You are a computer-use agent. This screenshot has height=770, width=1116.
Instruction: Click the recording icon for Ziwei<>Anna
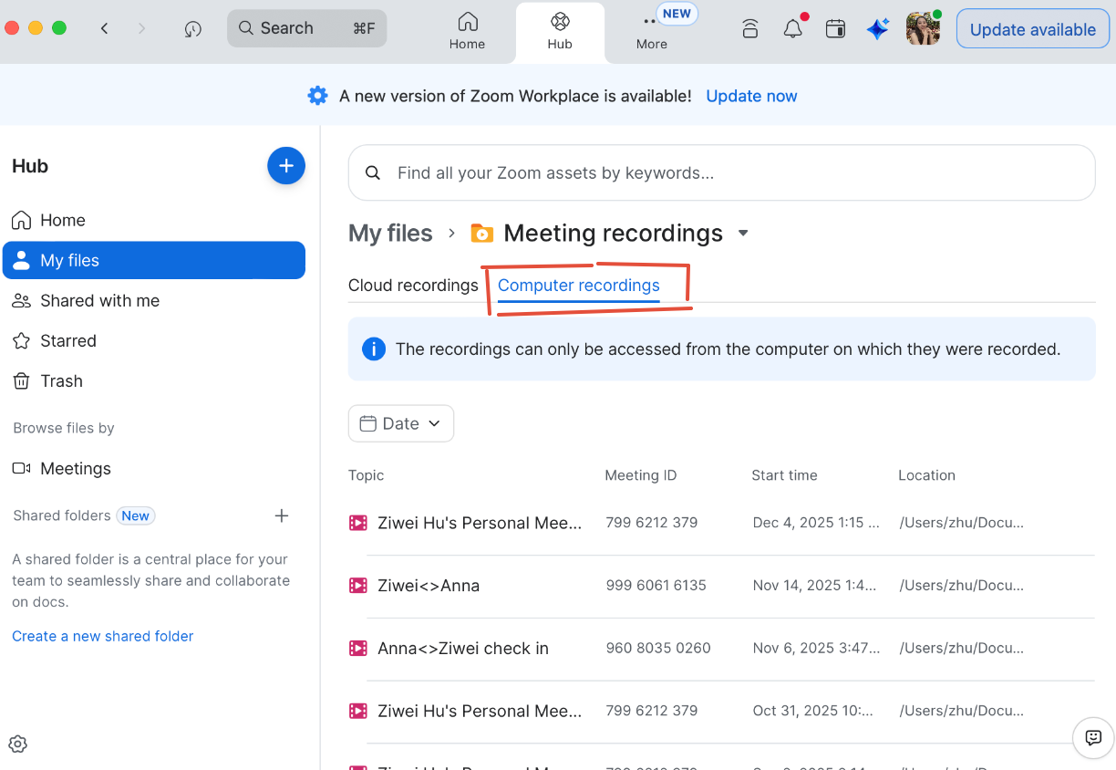point(358,586)
